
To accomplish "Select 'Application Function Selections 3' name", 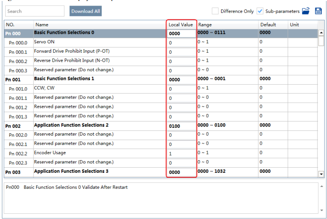I will (72, 171).
